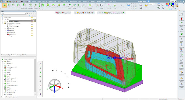Click the undo arrow in quick access toolbar
The height and width of the screenshot is (100, 185).
click(x=22, y=1)
